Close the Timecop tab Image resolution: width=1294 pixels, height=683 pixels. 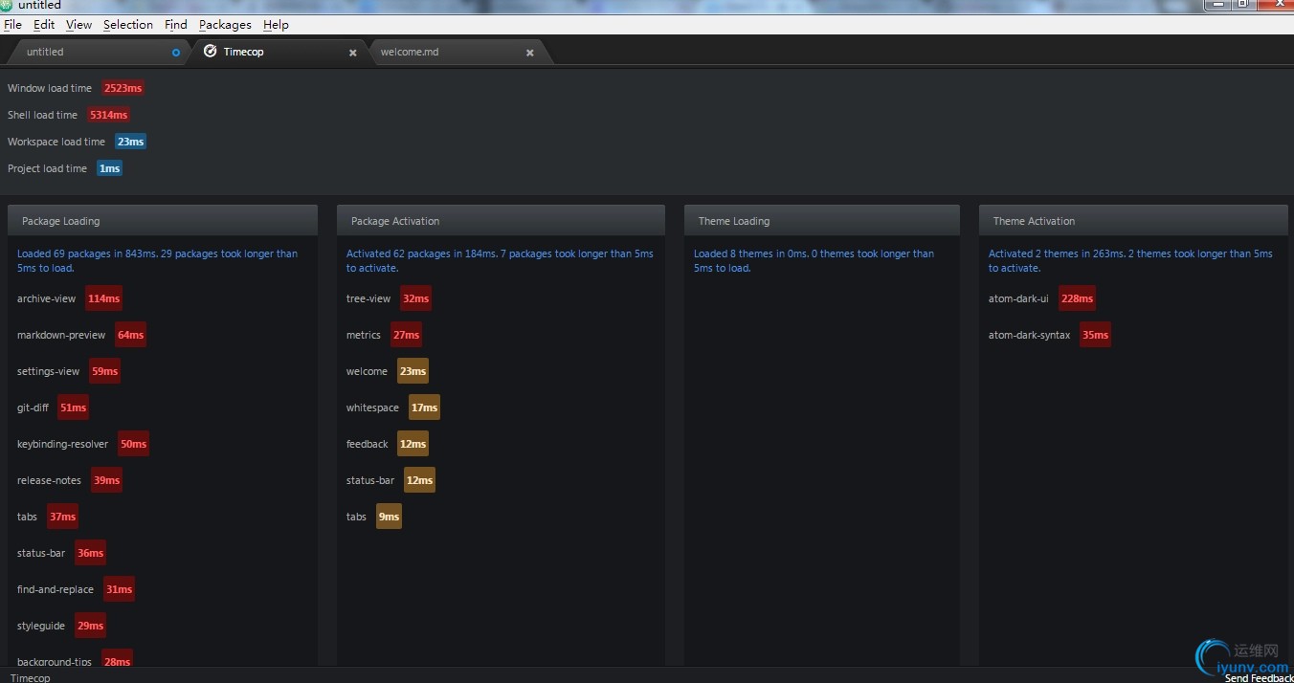pos(352,53)
